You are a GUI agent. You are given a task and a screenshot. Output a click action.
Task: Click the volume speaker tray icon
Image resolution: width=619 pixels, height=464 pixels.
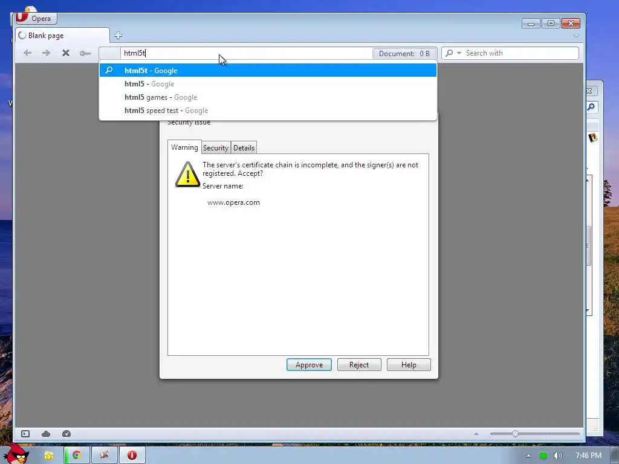click(557, 456)
